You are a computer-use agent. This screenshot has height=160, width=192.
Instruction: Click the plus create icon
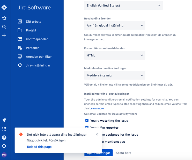[4, 36]
